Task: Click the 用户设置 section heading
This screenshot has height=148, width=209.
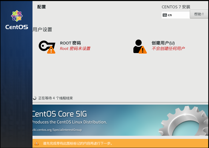Action: 42,30
